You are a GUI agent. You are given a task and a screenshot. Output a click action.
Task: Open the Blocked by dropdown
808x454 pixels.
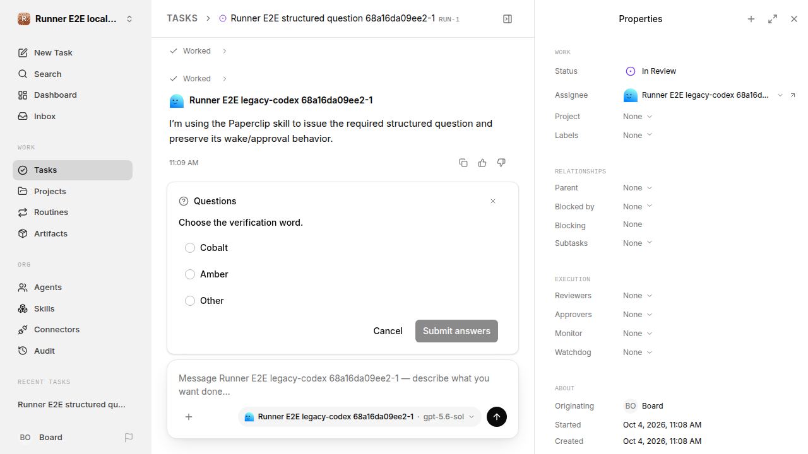pos(638,207)
